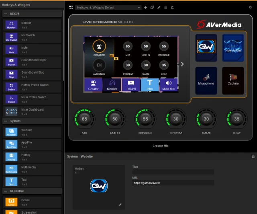257x214 pixels.
Task: Collapse the System section
Action: 5,121
